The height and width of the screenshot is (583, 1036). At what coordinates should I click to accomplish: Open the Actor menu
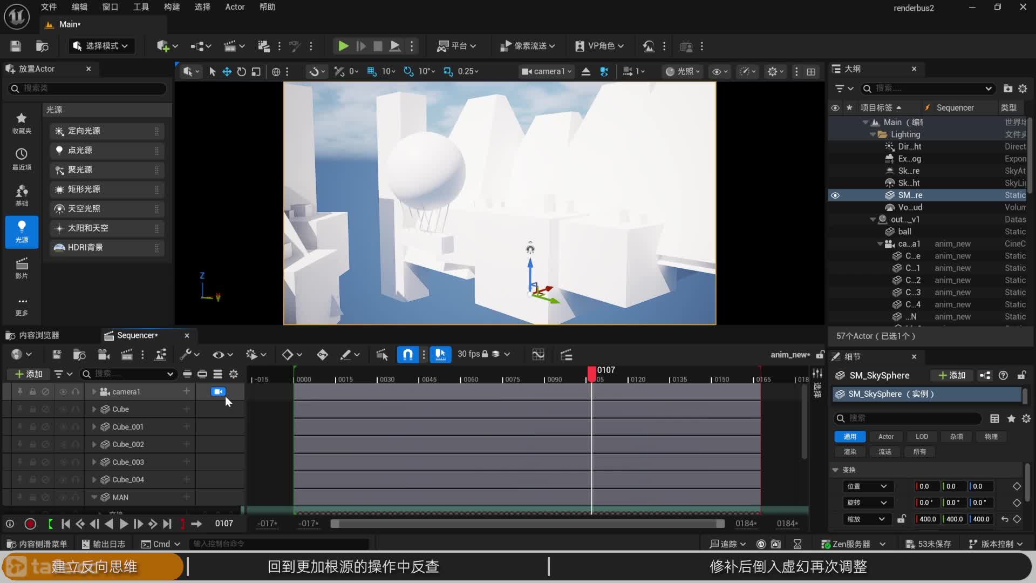click(x=235, y=7)
